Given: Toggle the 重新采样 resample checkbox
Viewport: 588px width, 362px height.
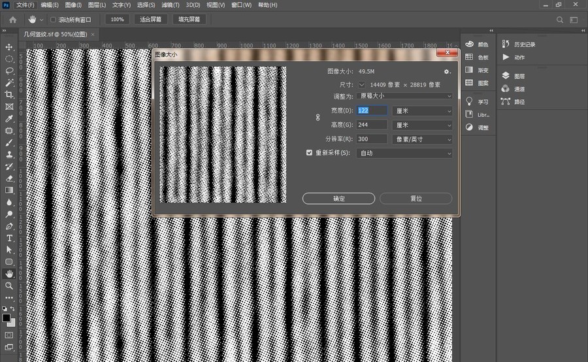Looking at the screenshot, I should [309, 153].
